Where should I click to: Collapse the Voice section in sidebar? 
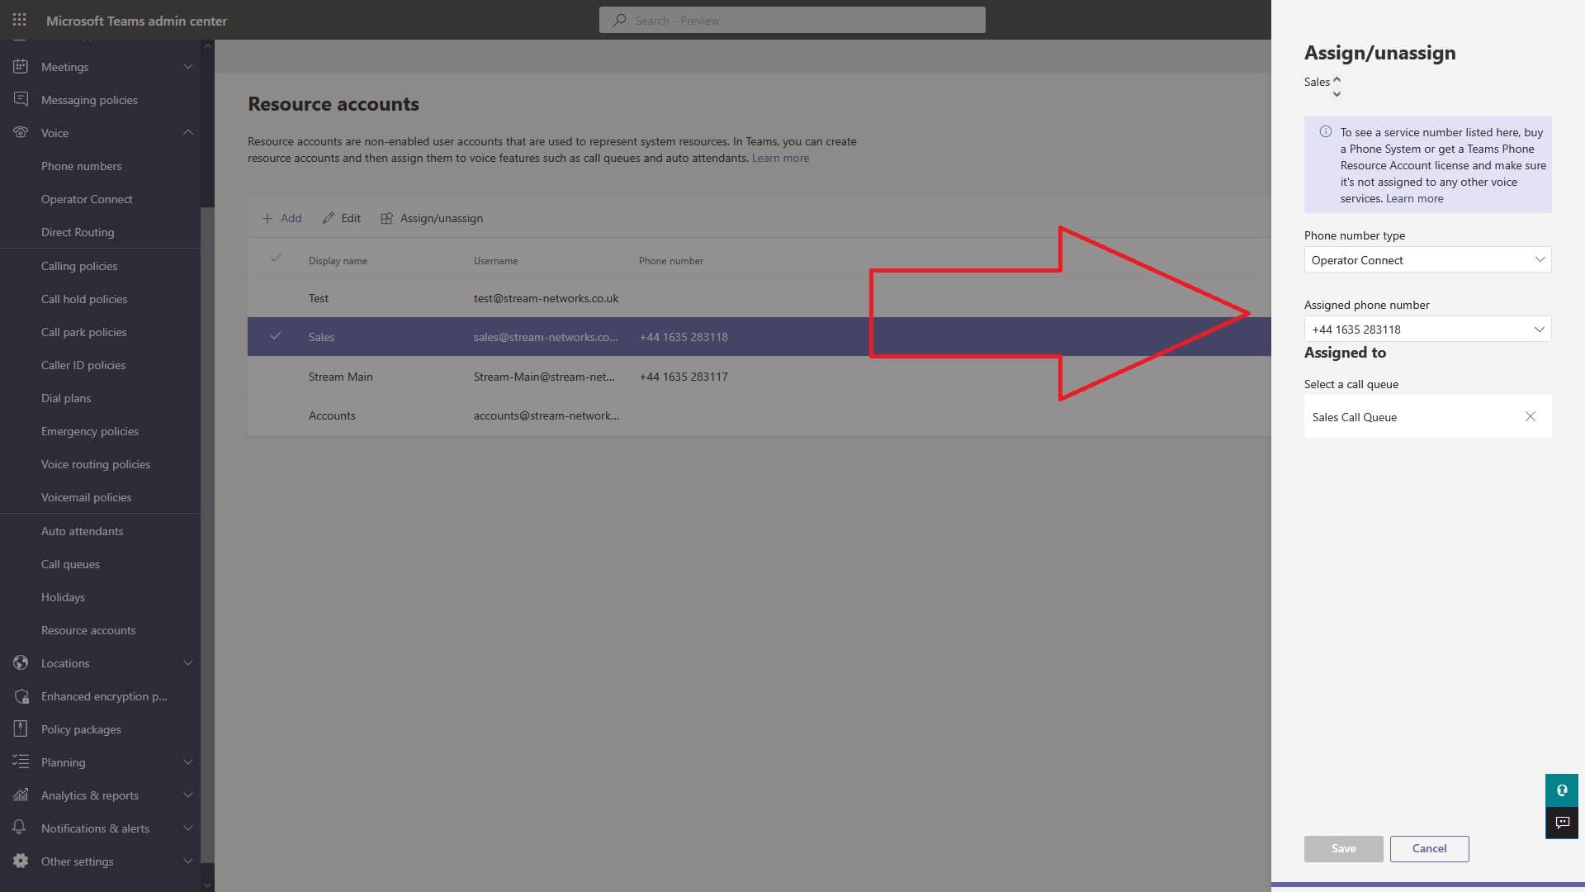tap(188, 132)
